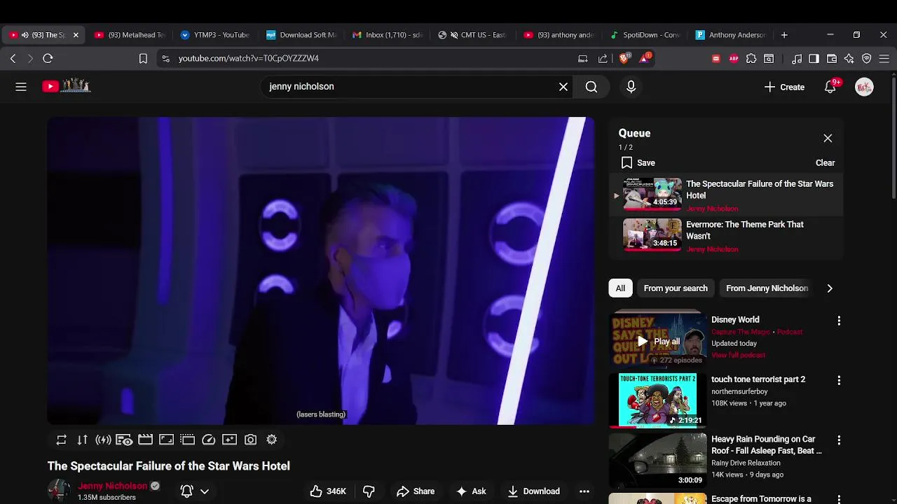Show more filter chips with right arrow

pyautogui.click(x=830, y=288)
